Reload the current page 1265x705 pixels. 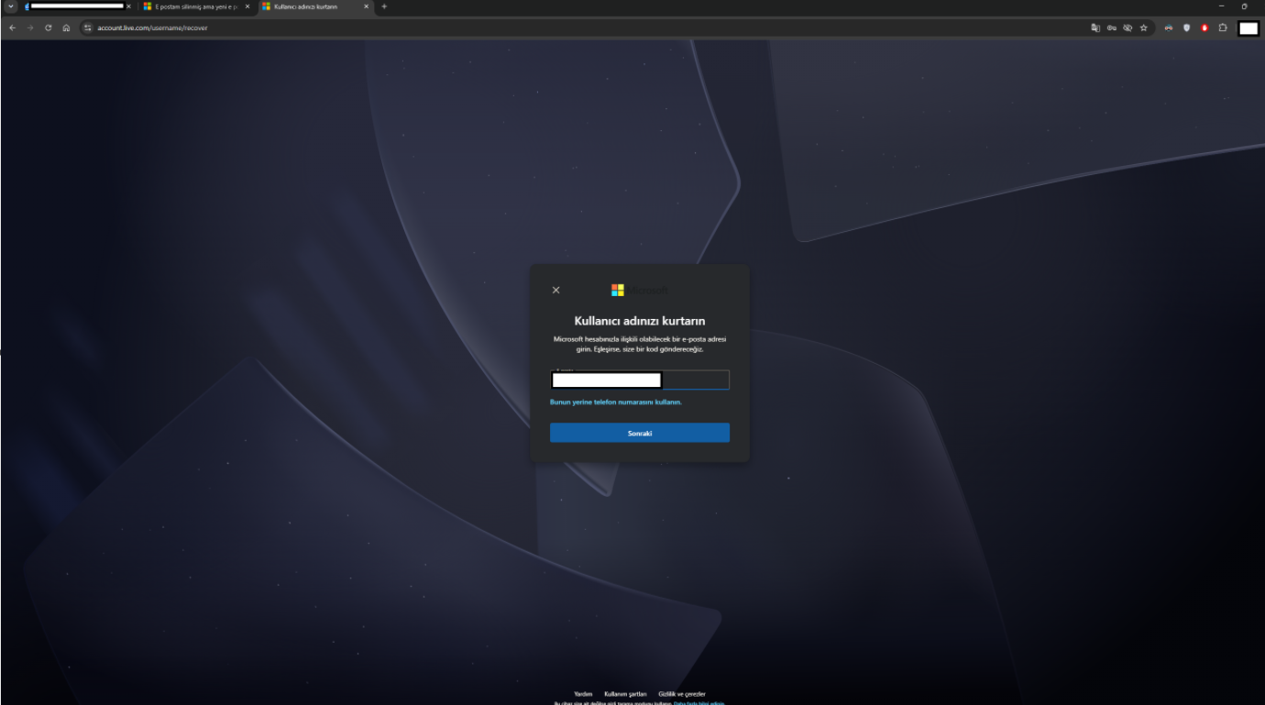49,28
